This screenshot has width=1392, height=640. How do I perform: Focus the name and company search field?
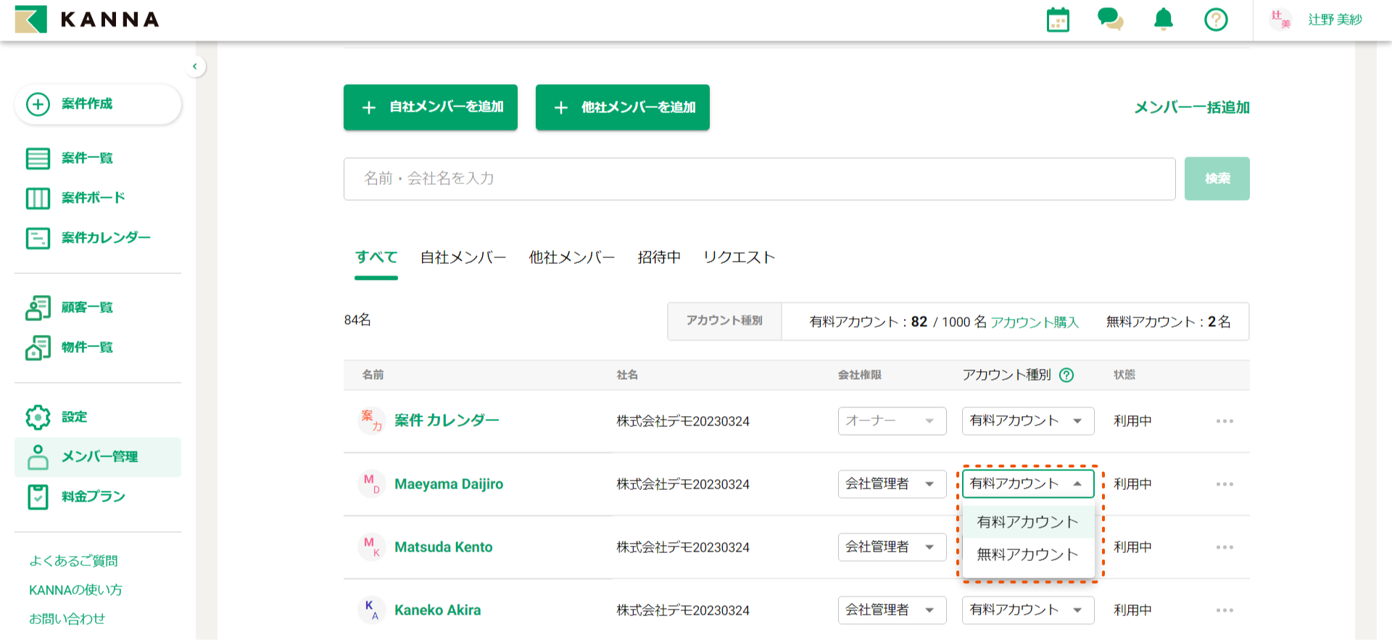(x=759, y=179)
